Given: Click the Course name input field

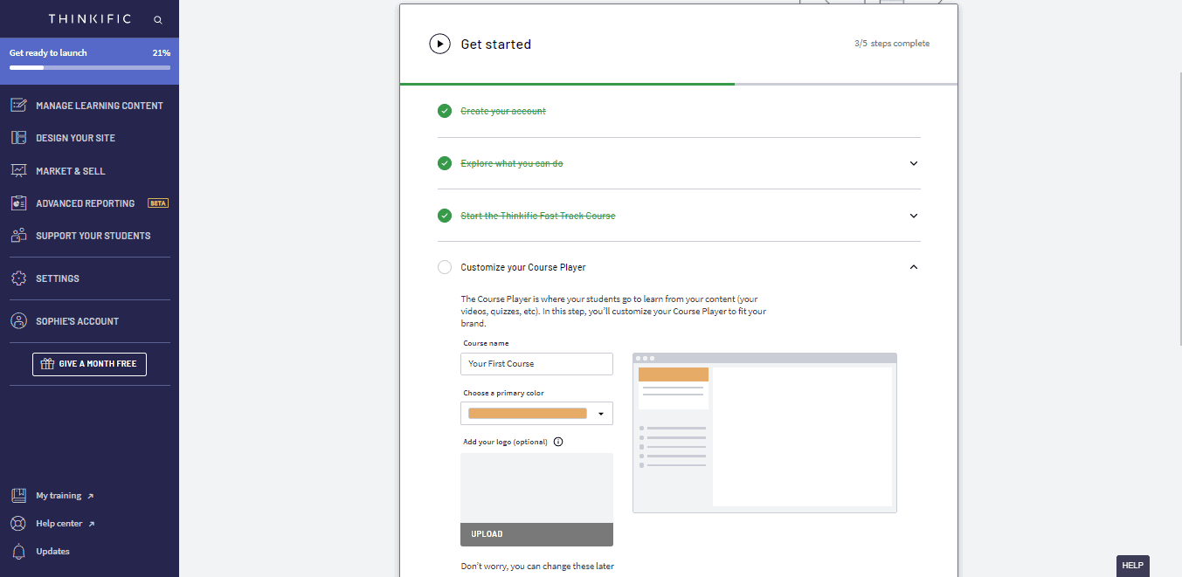Looking at the screenshot, I should click(x=536, y=364).
